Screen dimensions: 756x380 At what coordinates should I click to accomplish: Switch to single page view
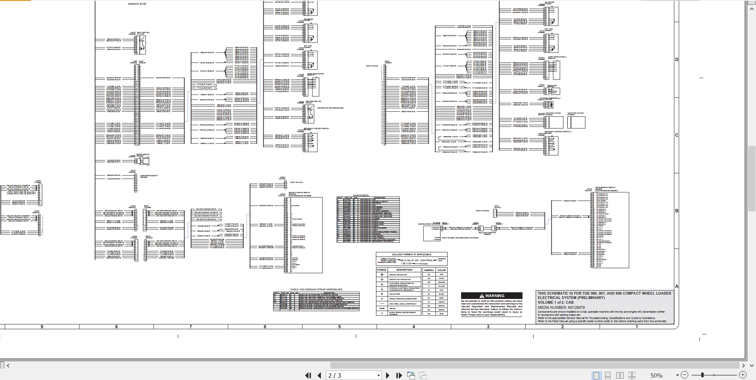click(x=596, y=375)
